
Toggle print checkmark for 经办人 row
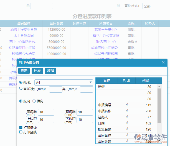point(127,117)
